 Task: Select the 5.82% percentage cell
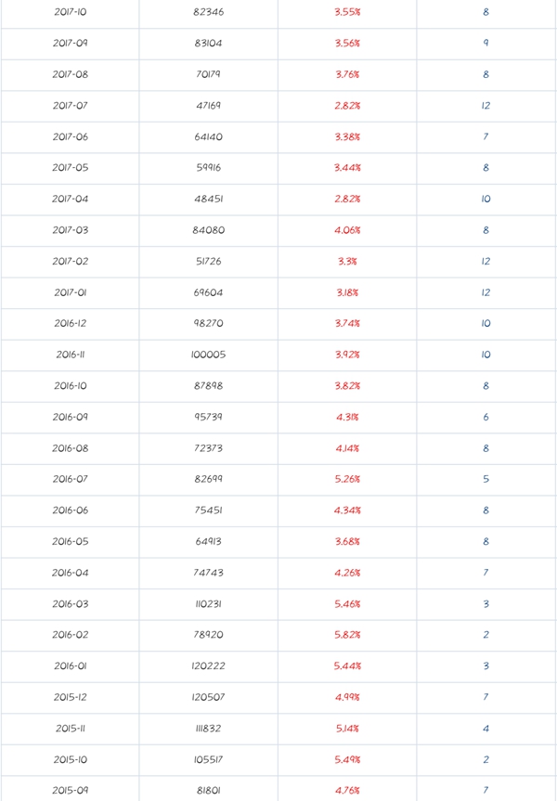[347, 635]
